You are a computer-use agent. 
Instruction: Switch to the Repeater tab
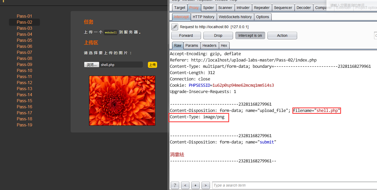[262, 8]
